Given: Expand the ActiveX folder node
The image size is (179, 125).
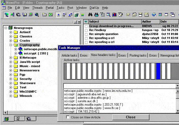Looking at the screenshot, I should 11,32.
